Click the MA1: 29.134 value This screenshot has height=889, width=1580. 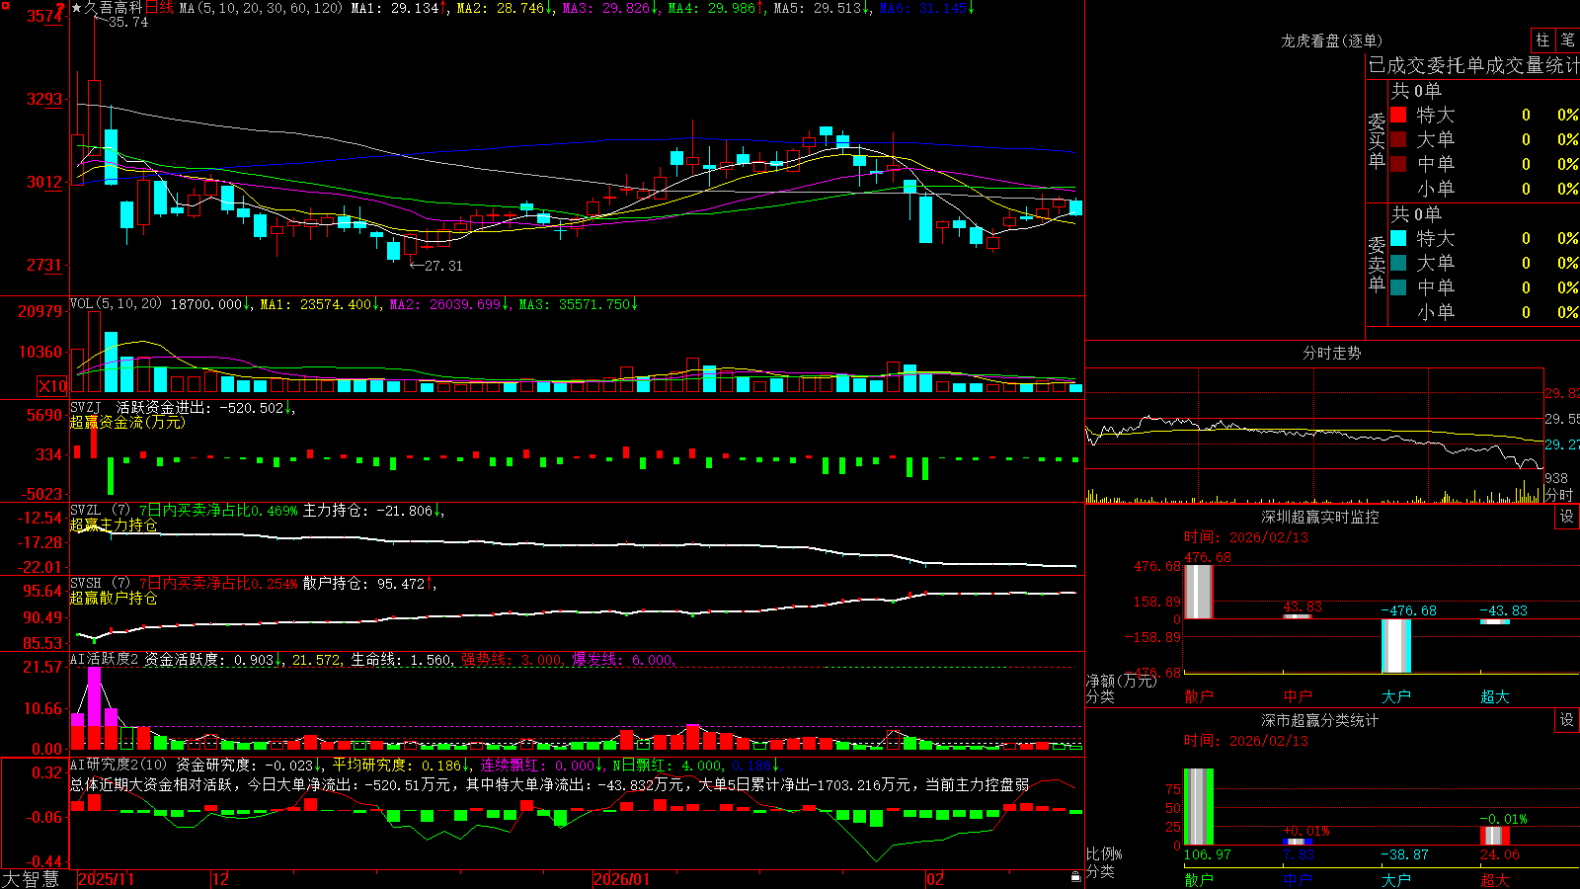(395, 8)
